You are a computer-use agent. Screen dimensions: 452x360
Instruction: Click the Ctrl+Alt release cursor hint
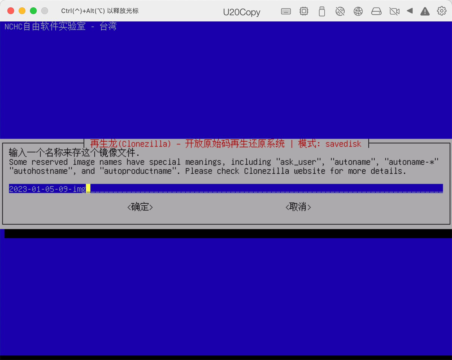click(99, 11)
